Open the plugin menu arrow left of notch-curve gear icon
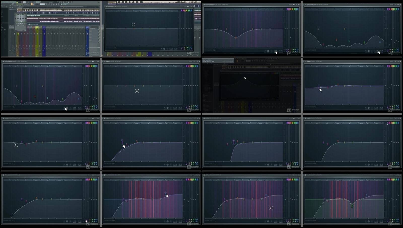The height and width of the screenshot is (228, 403). pyautogui.click(x=304, y=175)
